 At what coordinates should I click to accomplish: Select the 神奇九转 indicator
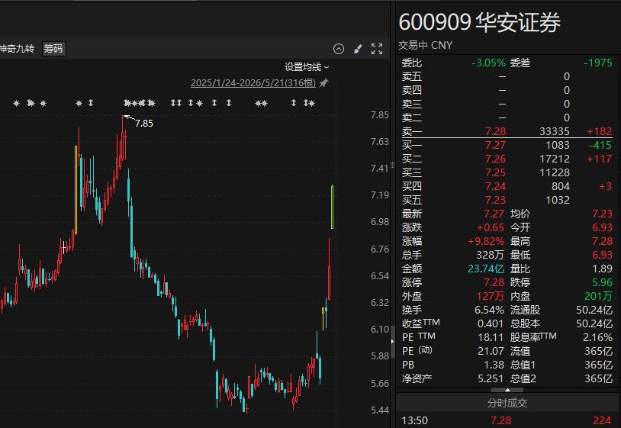click(17, 49)
